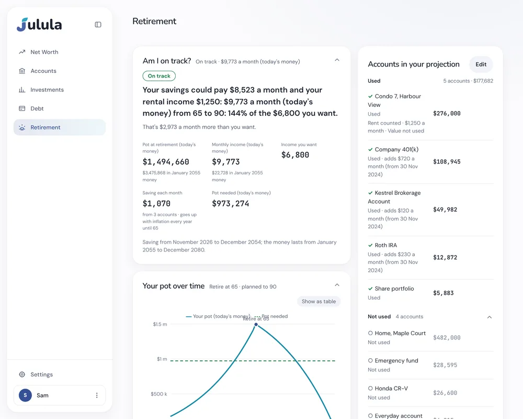523x419 pixels.
Task: Open the Sam user profile button
Action: (60, 395)
